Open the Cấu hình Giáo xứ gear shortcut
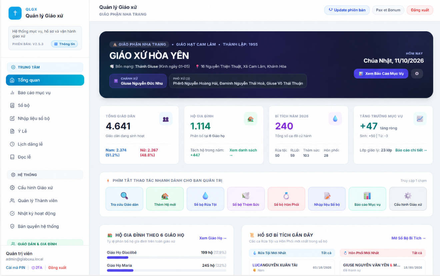Viewport: 440px width, 276px height. (x=408, y=199)
